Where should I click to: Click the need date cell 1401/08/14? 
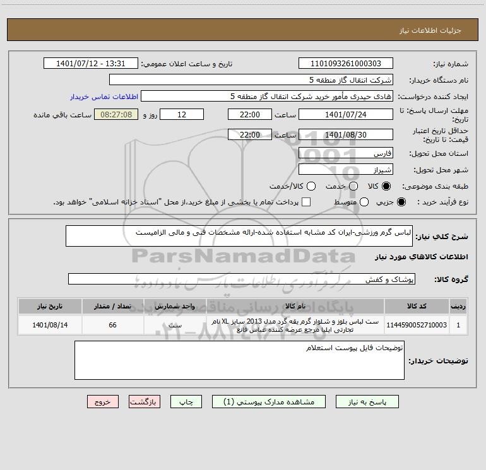[x=50, y=325]
